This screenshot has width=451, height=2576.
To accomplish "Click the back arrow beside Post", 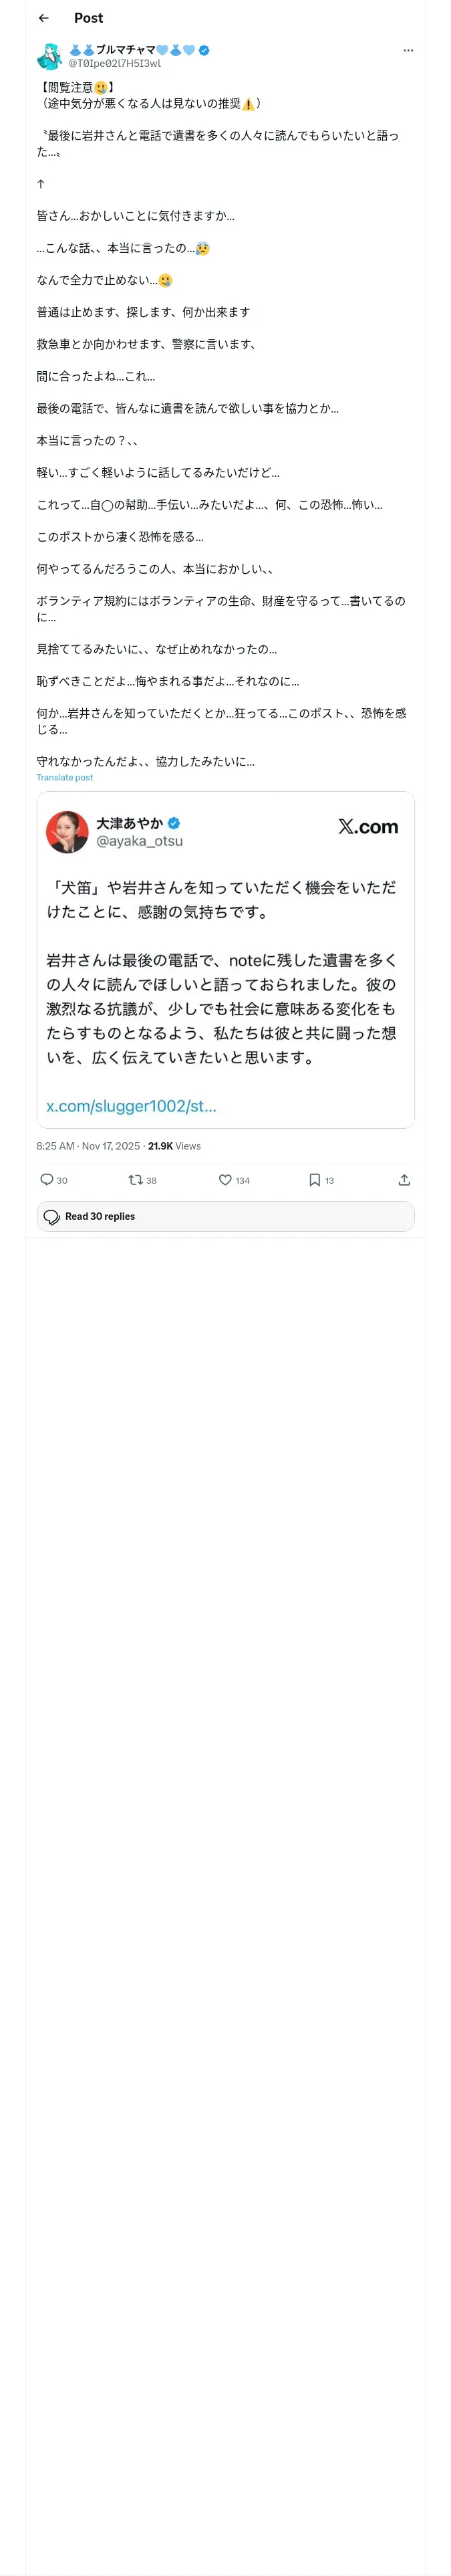I will tap(43, 18).
